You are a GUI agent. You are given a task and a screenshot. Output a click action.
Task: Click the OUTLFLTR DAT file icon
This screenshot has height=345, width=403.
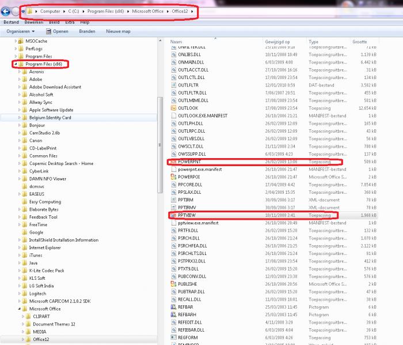[174, 85]
